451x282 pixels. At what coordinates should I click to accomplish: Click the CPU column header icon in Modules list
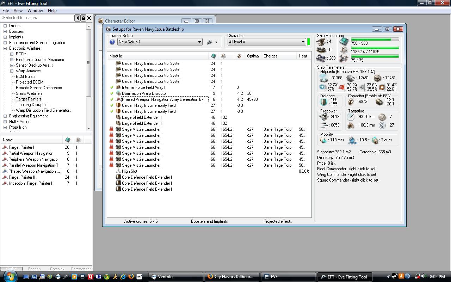click(x=213, y=56)
